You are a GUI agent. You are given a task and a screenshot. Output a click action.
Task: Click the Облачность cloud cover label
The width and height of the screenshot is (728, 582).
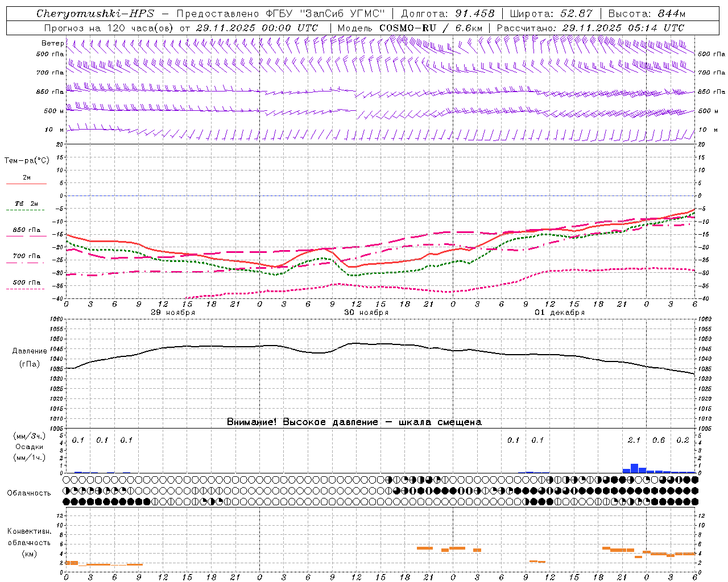click(x=29, y=493)
